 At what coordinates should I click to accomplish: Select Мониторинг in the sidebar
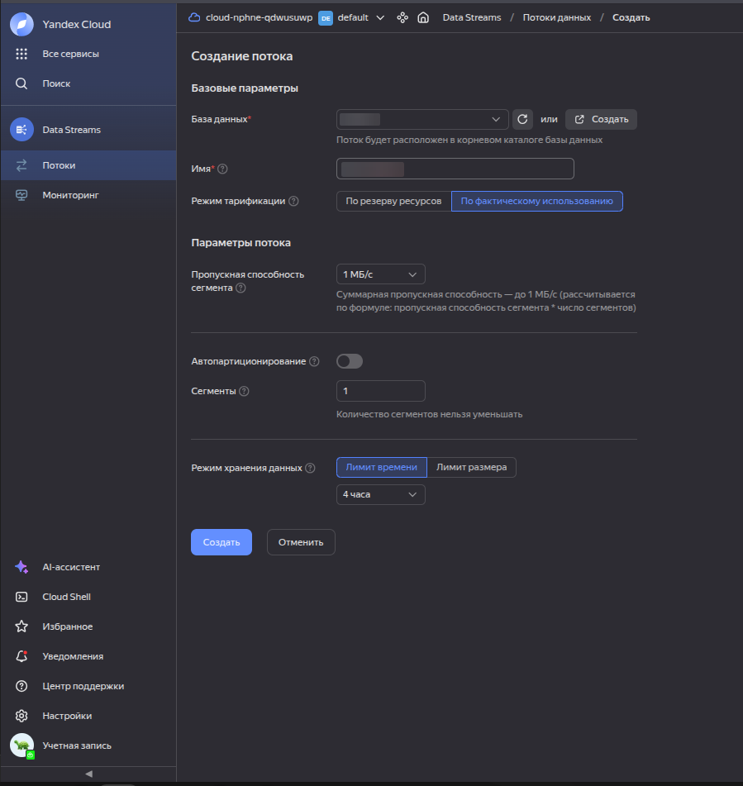point(88,195)
